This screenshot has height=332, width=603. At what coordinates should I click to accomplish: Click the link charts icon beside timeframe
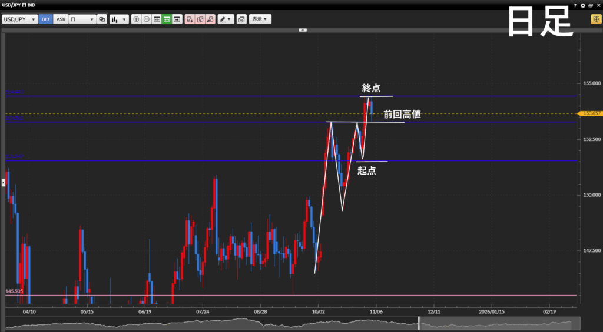(102, 19)
